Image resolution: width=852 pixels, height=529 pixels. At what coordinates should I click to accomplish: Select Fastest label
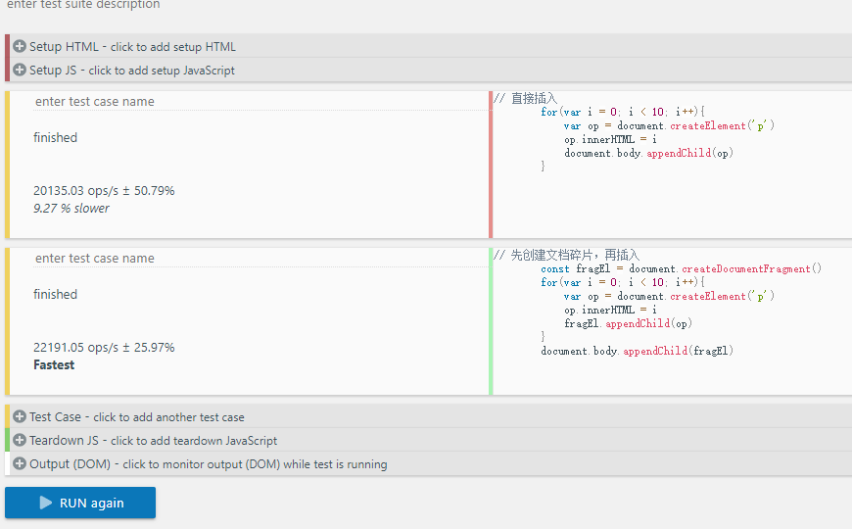tap(54, 364)
